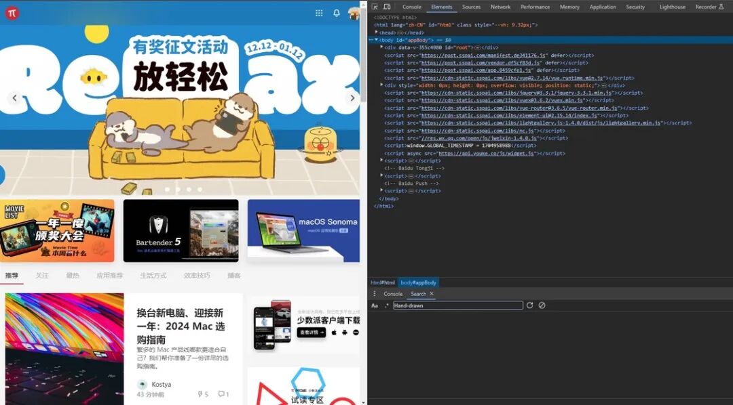This screenshot has height=405, width=733.
Task: Collapse the body appBody element
Action: point(377,40)
